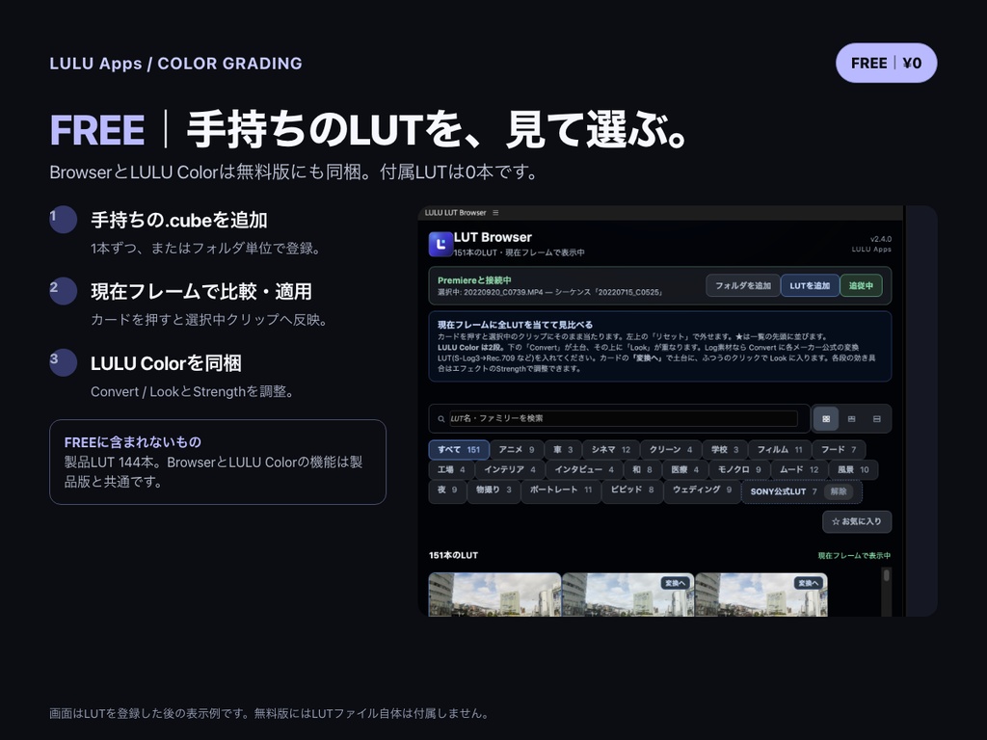Select the モノクロ 9 filter chip
The height and width of the screenshot is (740, 987).
coord(739,470)
